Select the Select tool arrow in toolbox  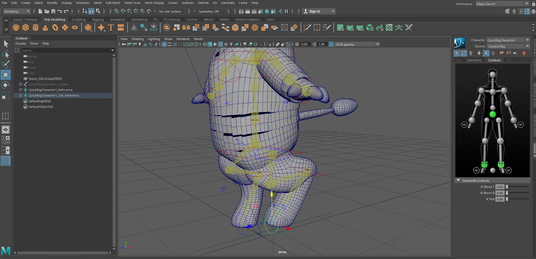click(6, 44)
